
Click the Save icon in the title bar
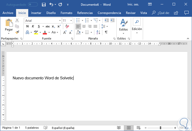pyautogui.click(x=44, y=5)
